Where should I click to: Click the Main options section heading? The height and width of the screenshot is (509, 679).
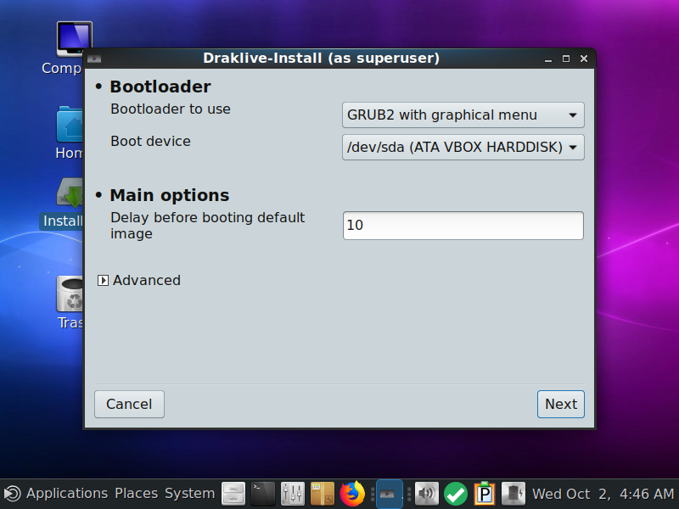[169, 195]
